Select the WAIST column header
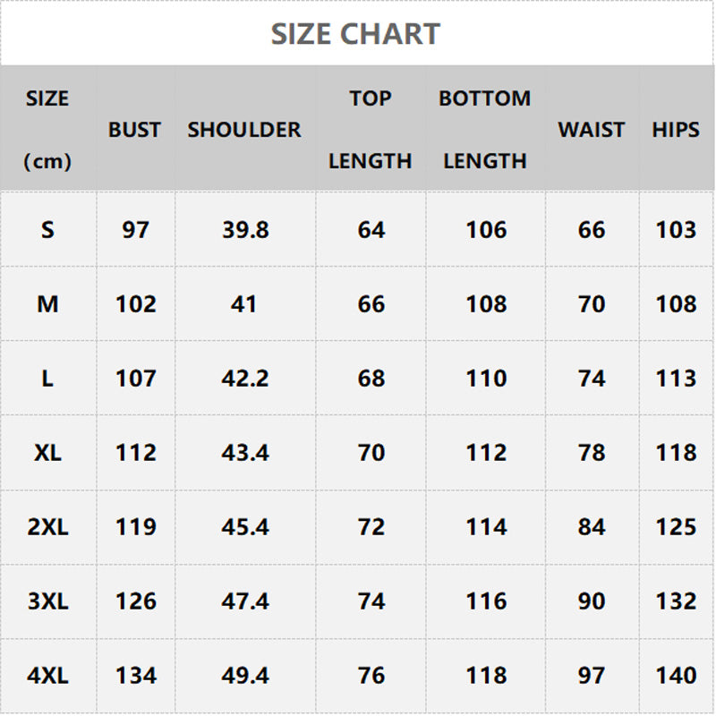The height and width of the screenshot is (716, 716). [592, 130]
